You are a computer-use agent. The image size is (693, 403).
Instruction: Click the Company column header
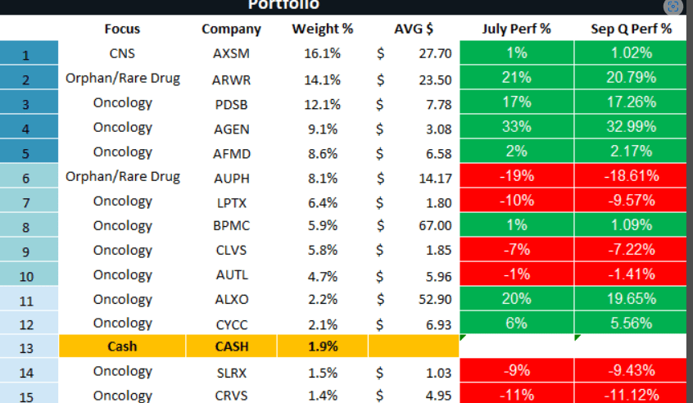tap(231, 29)
